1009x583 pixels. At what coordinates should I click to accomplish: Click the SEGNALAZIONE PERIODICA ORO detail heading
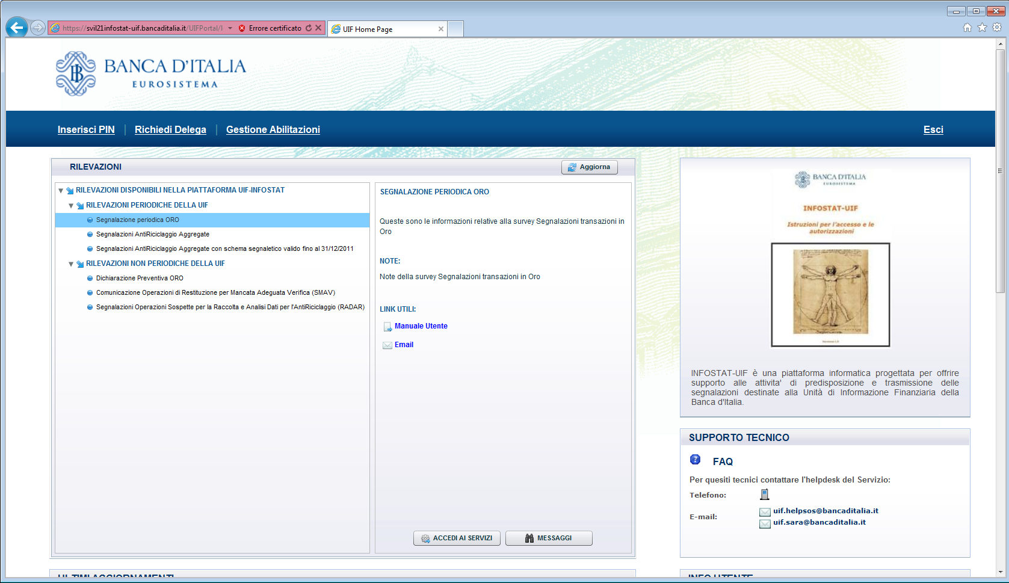click(434, 192)
